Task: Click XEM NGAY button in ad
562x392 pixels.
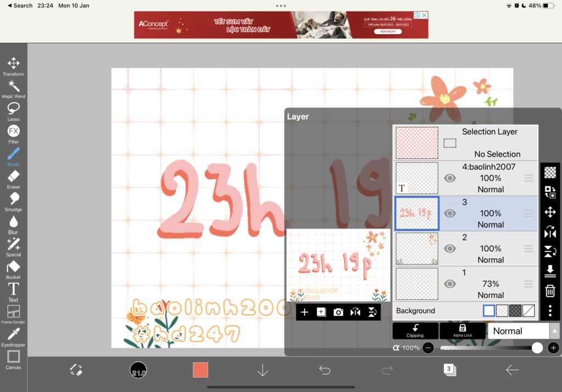Action: (x=388, y=31)
